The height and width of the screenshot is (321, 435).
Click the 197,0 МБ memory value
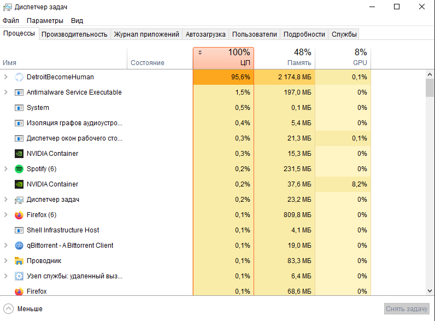297,92
